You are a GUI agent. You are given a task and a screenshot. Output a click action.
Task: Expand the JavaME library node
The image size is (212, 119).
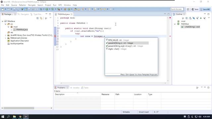pos(6,35)
